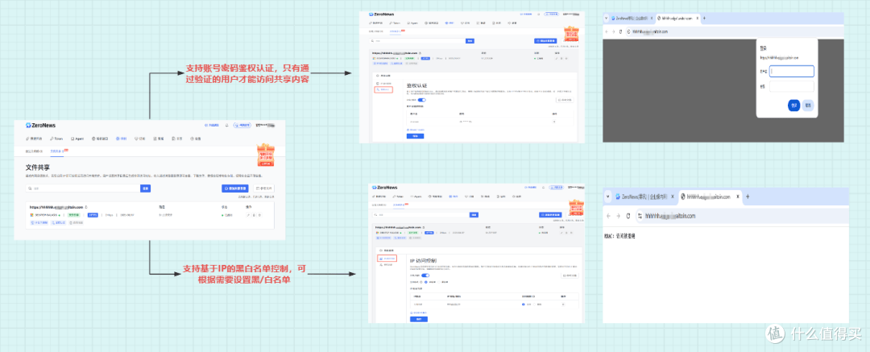
Task: Focus the password field in the login dialog
Action: (x=792, y=87)
